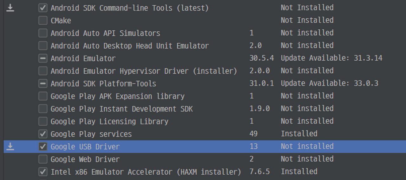Click version 49 of Google Play services

pos(253,134)
